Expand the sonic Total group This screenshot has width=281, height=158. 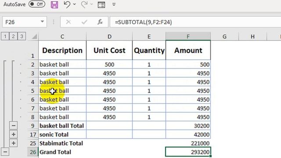pos(14,134)
